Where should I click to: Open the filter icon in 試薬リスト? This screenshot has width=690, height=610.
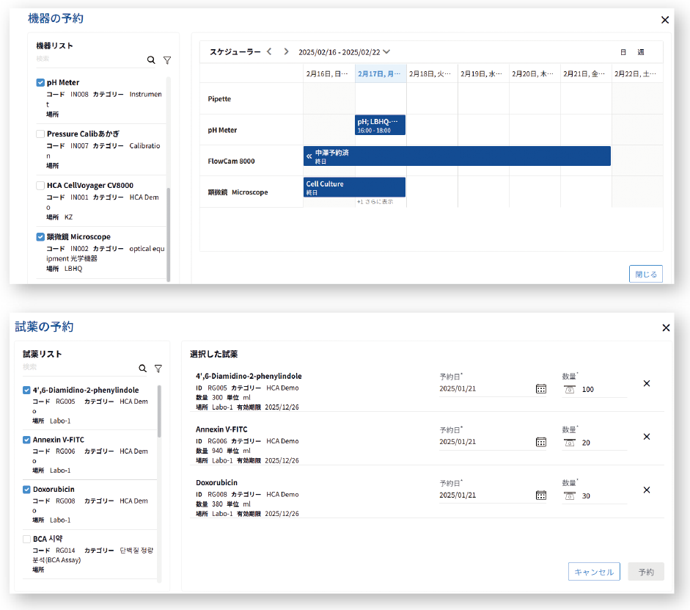tap(158, 368)
